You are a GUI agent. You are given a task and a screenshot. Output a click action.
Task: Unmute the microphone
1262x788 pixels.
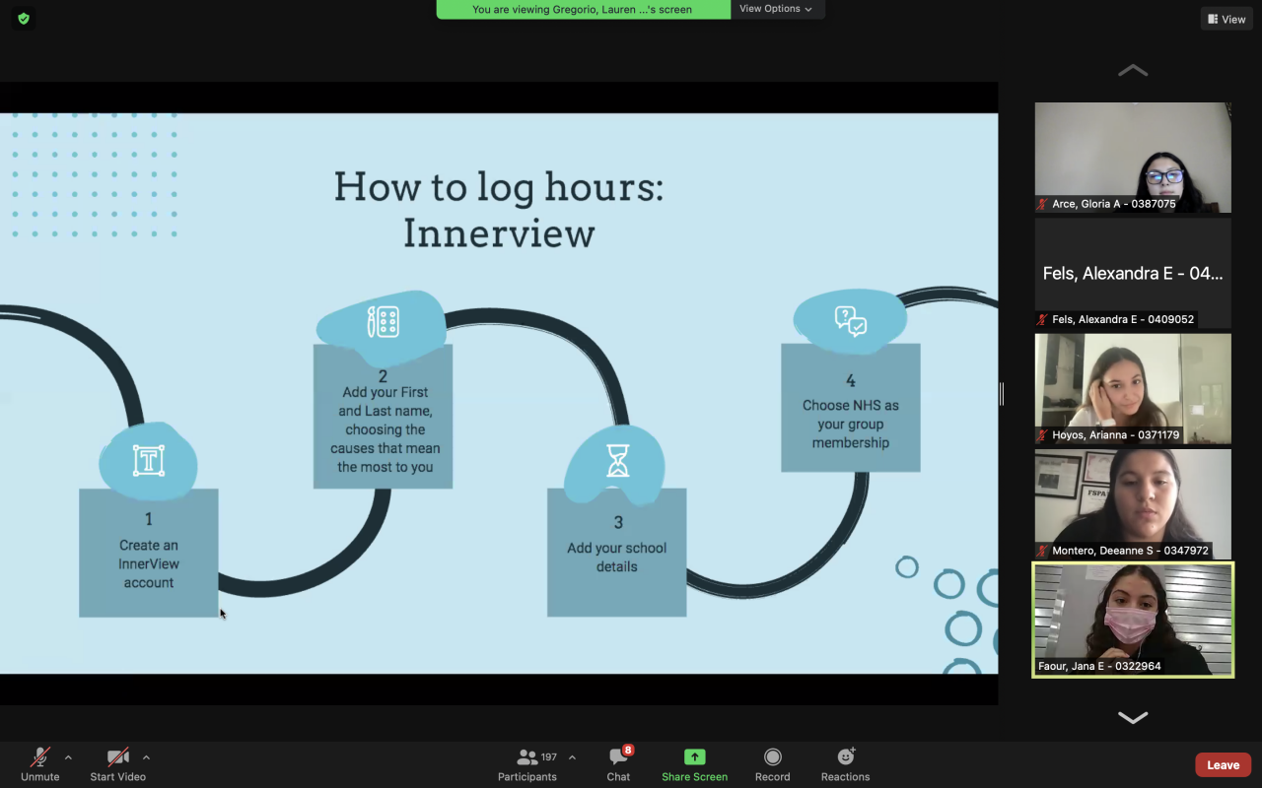[40, 764]
